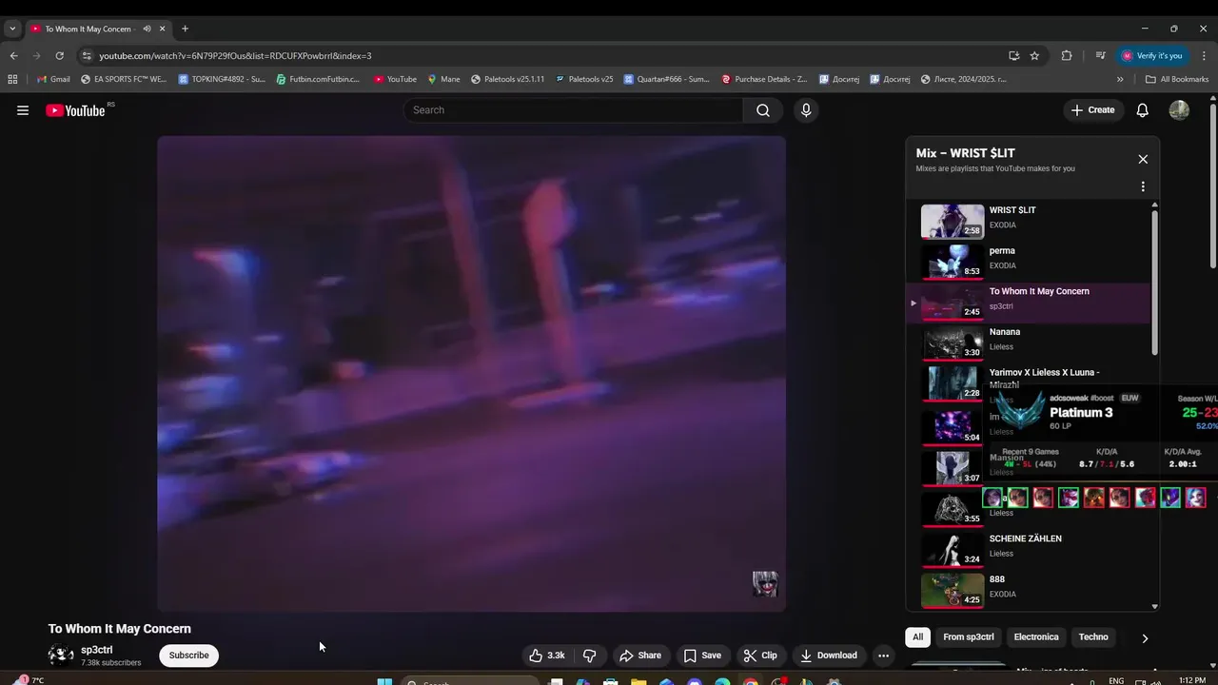1218x685 pixels.
Task: Like the video with 3.3k likes
Action: [x=547, y=656]
